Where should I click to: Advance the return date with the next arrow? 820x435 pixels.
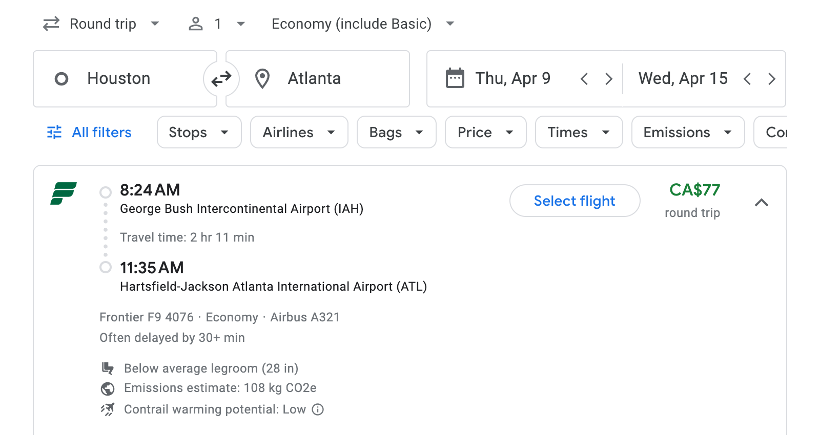point(772,78)
